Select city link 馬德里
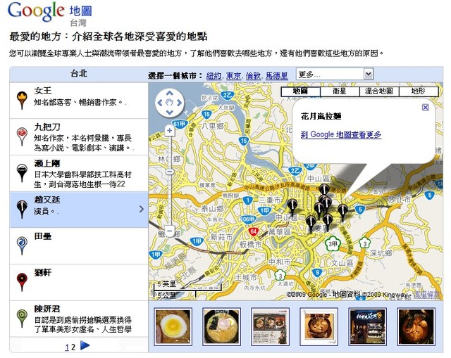This screenshot has width=451, height=358. tap(276, 75)
